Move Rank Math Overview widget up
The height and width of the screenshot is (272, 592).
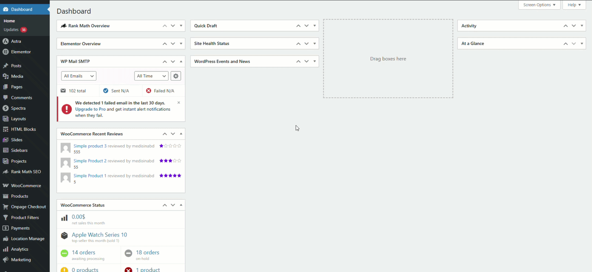[x=165, y=26]
